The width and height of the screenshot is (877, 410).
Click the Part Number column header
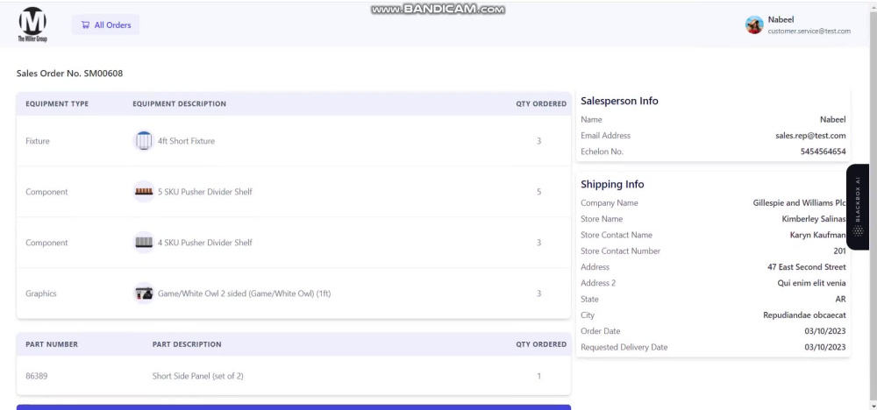pyautogui.click(x=52, y=344)
